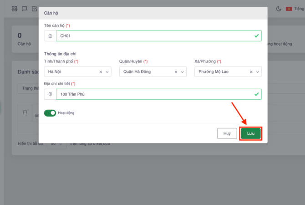Click the location pin icon beside address

pyautogui.click(x=50, y=94)
